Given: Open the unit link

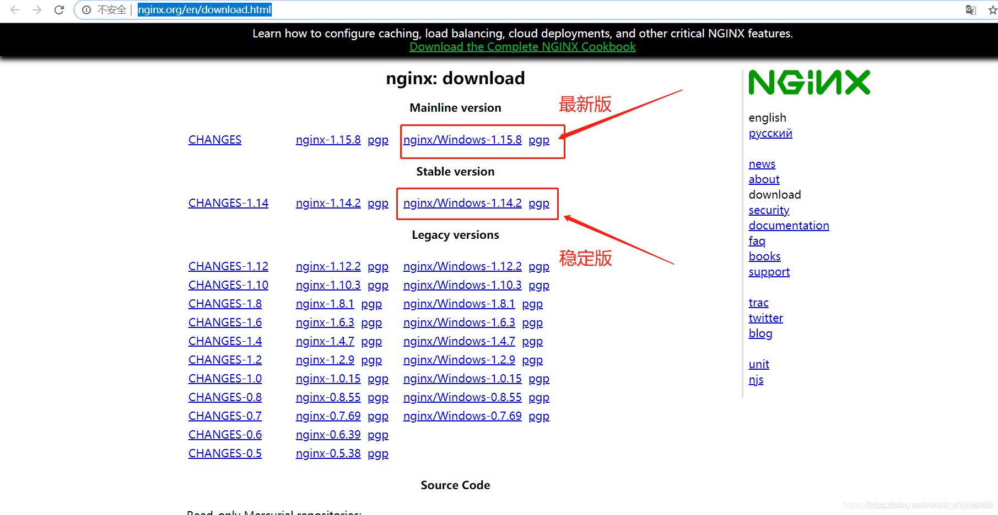Looking at the screenshot, I should point(759,364).
